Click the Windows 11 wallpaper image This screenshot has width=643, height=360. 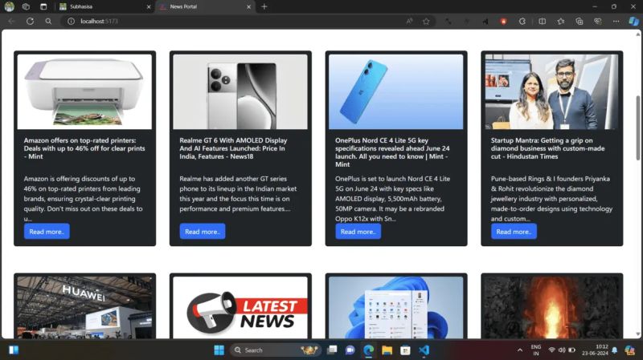coord(396,307)
